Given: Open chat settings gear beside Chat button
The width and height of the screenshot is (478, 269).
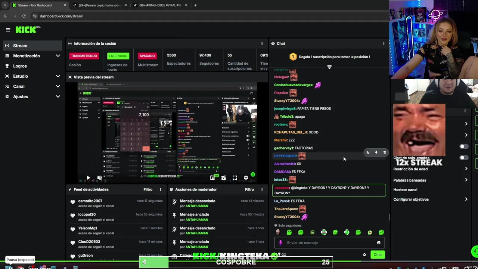Looking at the screenshot, I should [364, 255].
